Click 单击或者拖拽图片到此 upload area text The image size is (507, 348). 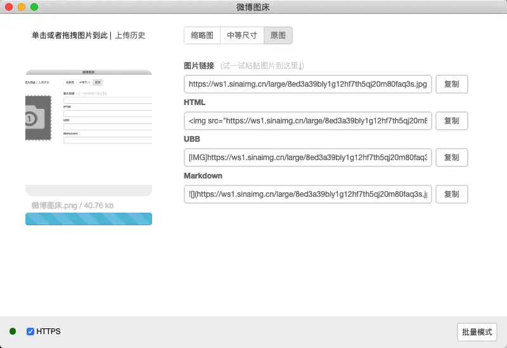pos(70,35)
